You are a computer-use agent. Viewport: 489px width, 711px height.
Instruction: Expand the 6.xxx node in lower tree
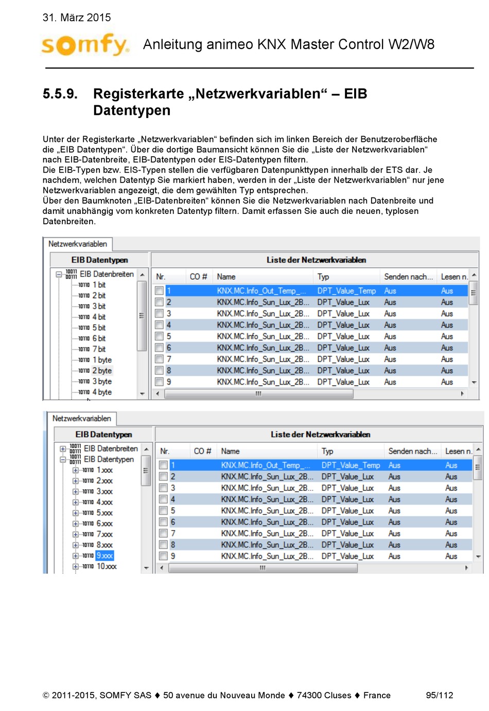(75, 524)
